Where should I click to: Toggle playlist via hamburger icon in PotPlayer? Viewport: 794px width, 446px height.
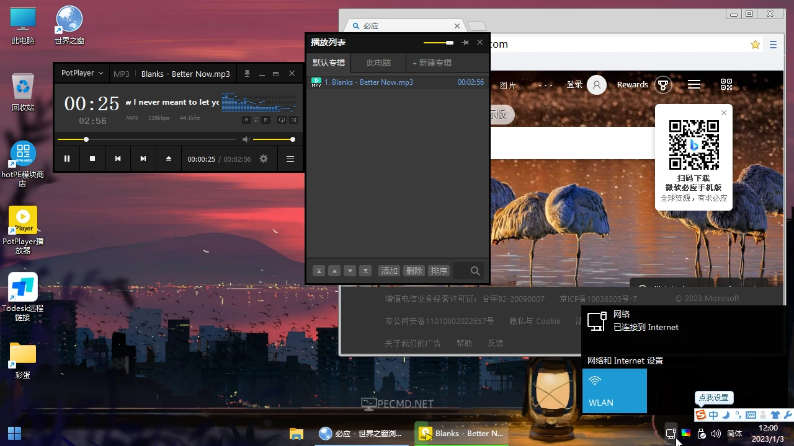click(x=290, y=159)
